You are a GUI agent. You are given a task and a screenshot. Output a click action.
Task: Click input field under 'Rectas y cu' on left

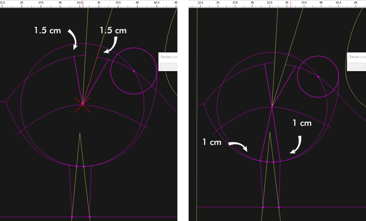168,66
